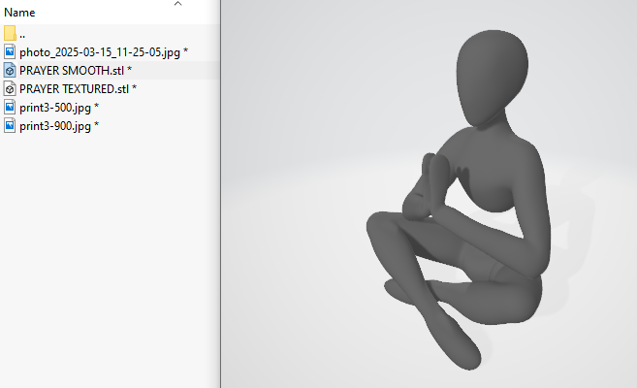Select the ".." parent directory entry

[x=22, y=34]
